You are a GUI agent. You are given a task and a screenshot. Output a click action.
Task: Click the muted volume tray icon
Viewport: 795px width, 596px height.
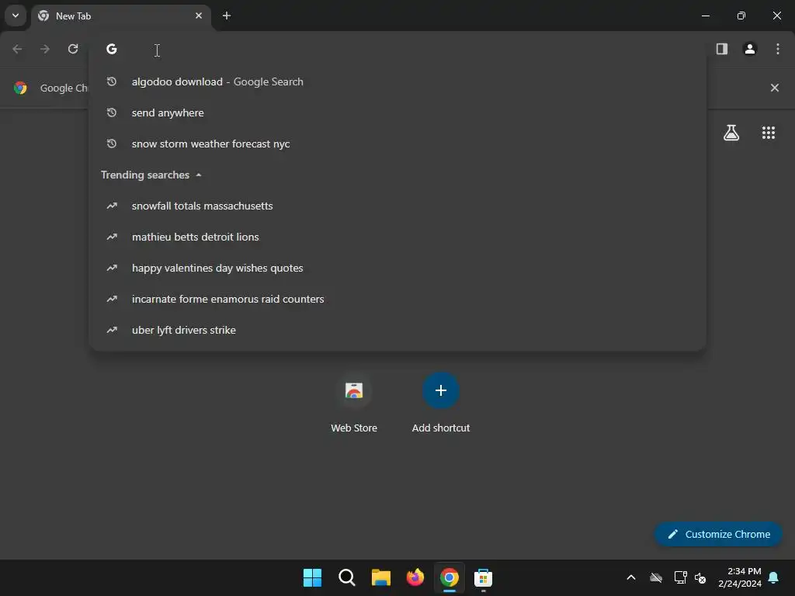tap(700, 577)
